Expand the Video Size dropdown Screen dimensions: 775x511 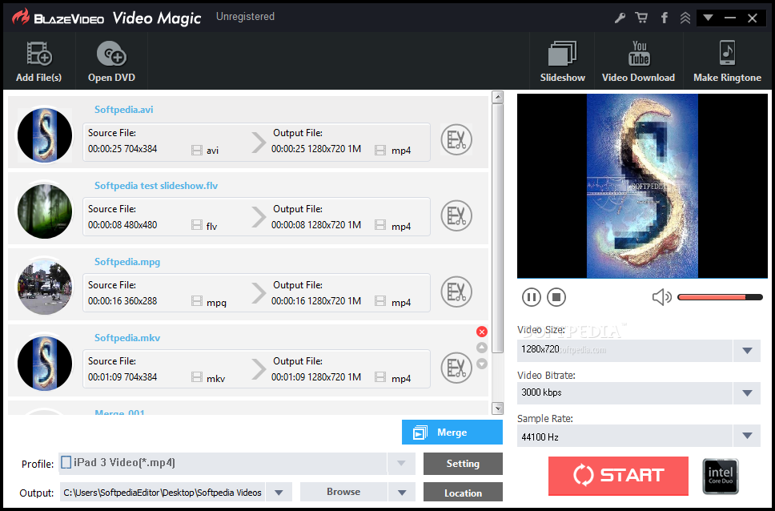747,350
